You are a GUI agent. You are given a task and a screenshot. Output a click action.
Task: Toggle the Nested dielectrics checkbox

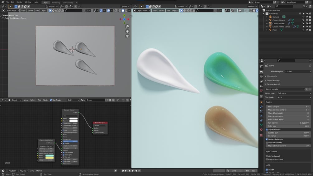pos(267,139)
